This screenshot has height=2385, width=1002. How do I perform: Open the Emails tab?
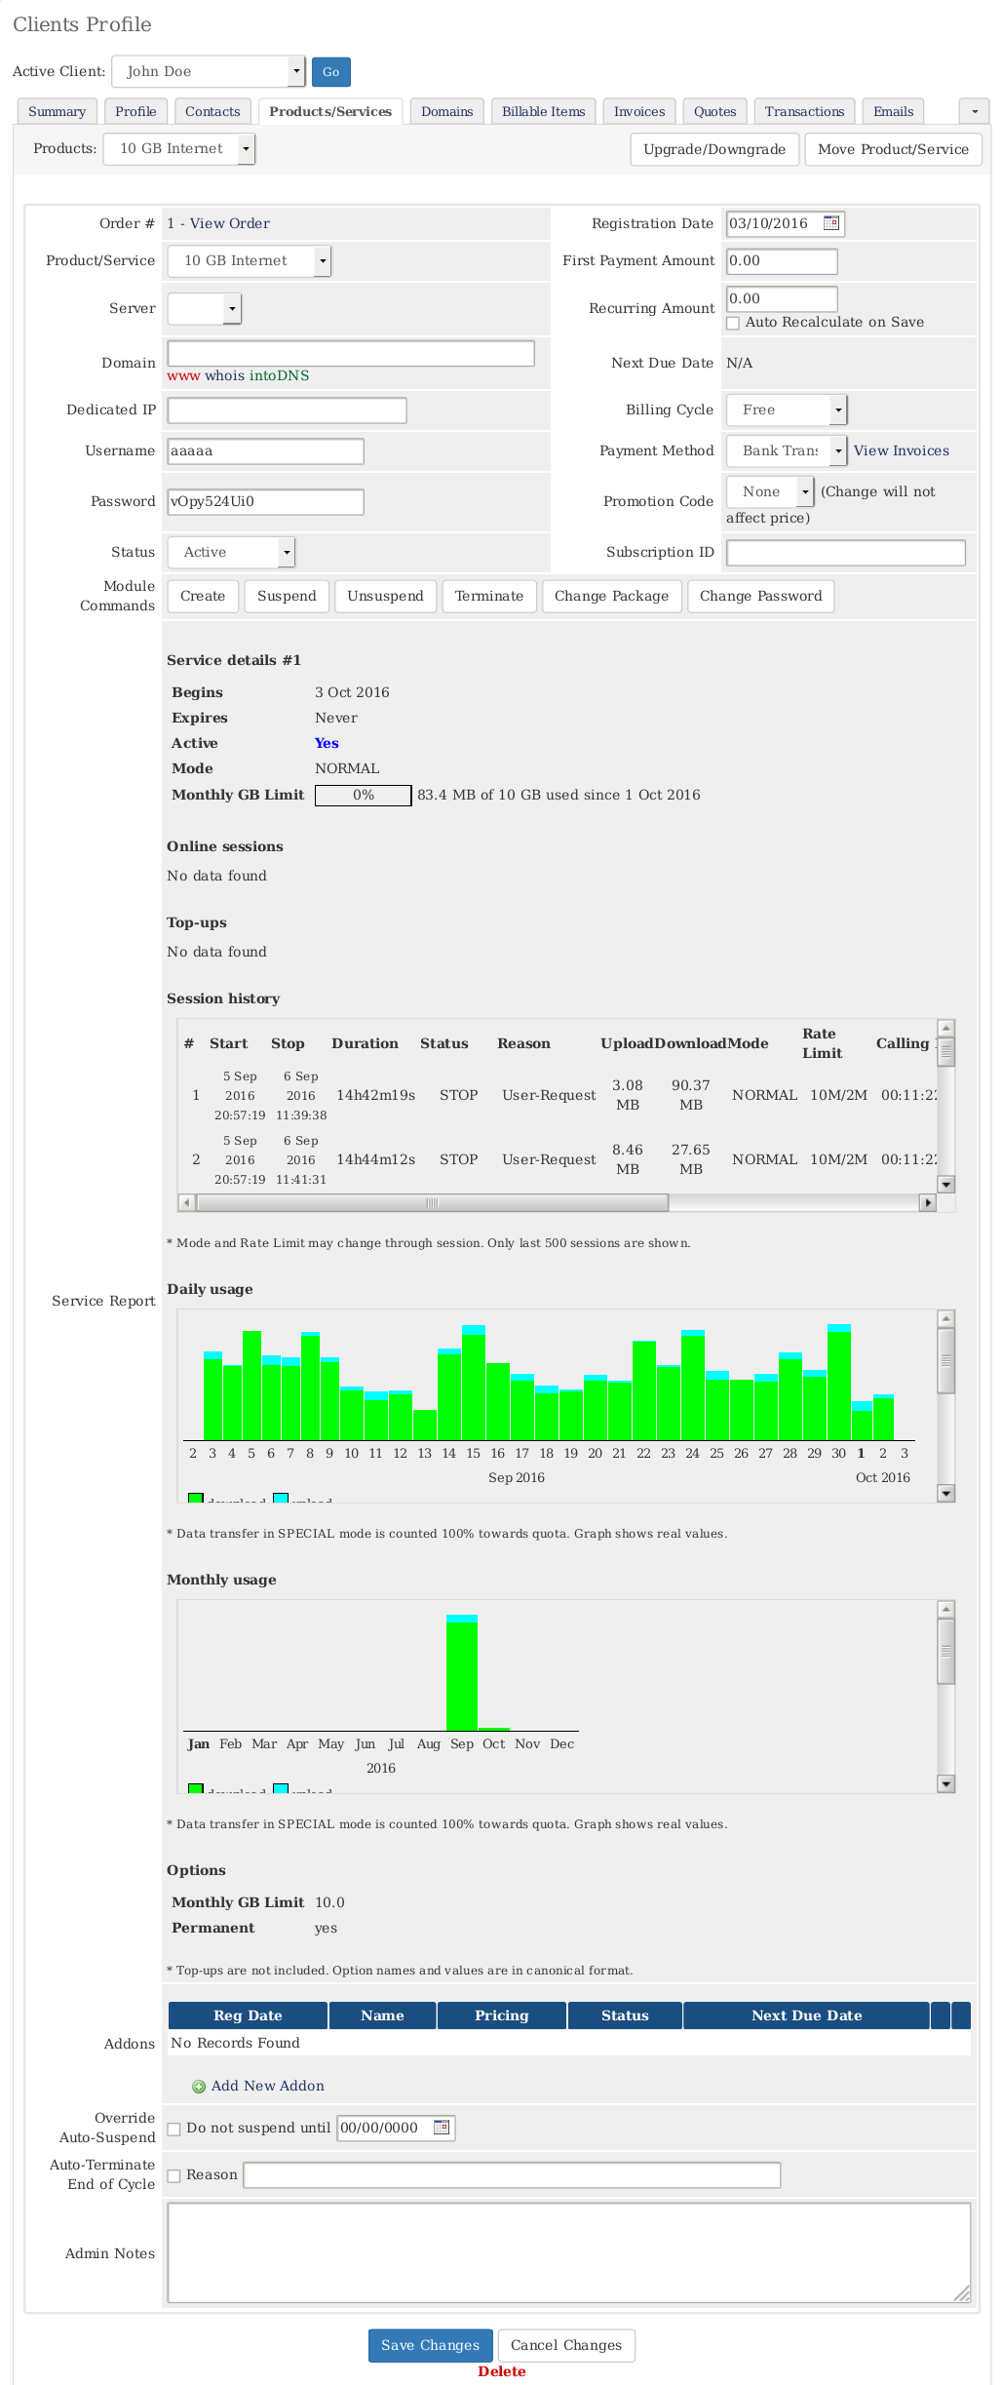[x=894, y=111]
